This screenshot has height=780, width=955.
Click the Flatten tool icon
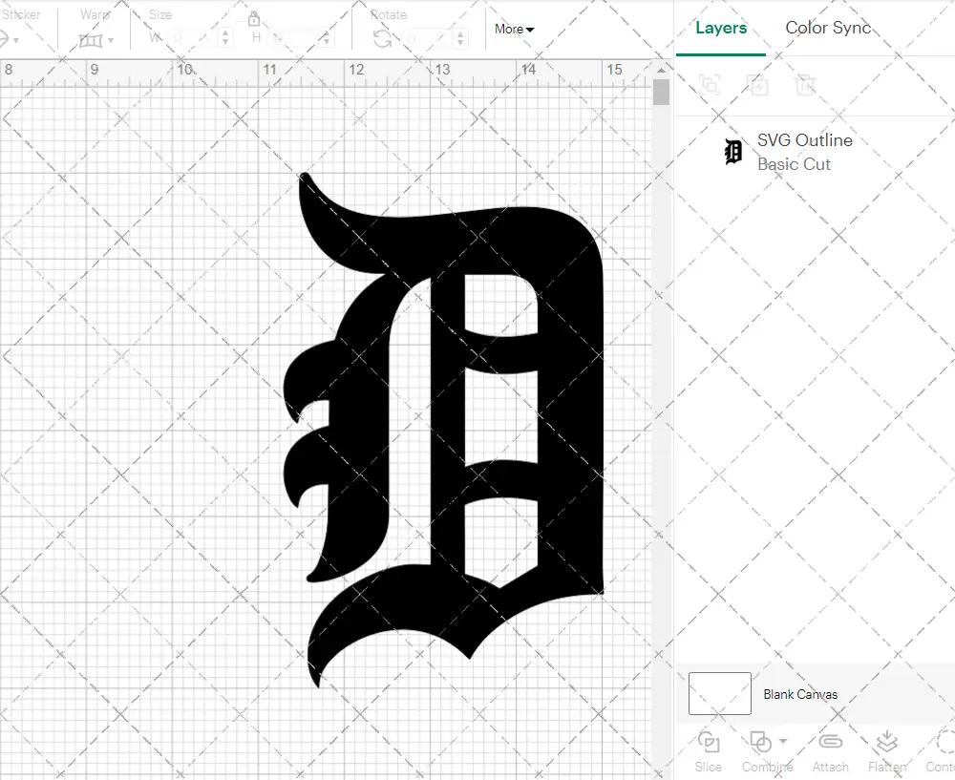click(x=887, y=742)
